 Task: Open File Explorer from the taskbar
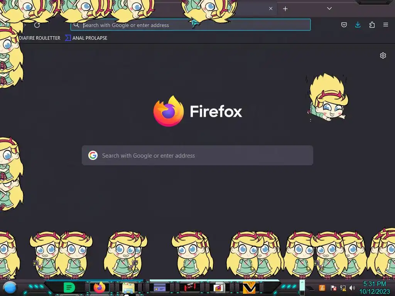point(128,288)
